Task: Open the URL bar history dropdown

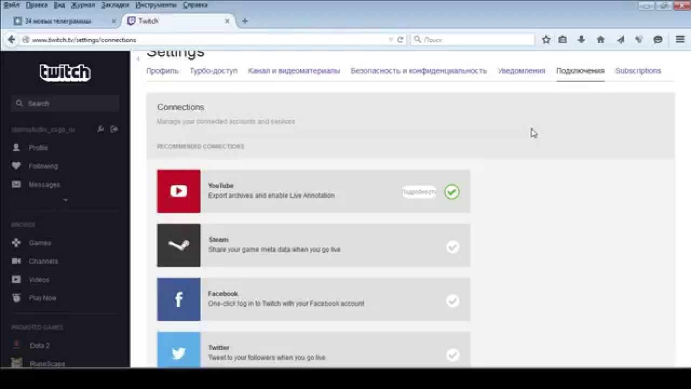Action: coord(391,39)
